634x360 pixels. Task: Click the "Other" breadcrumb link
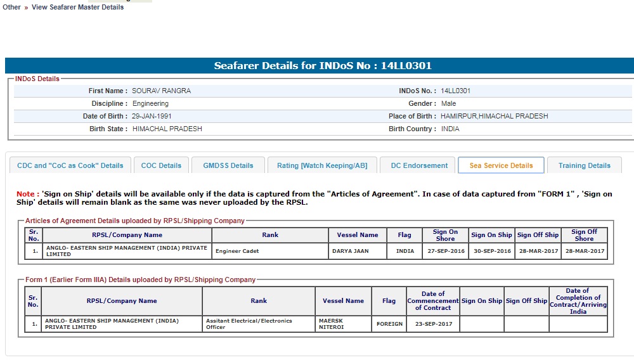tap(11, 7)
